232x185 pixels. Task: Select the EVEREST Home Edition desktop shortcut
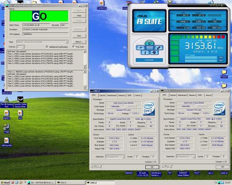[x=183, y=174]
